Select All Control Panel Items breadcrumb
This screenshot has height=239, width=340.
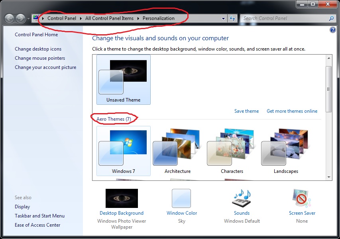[109, 18]
